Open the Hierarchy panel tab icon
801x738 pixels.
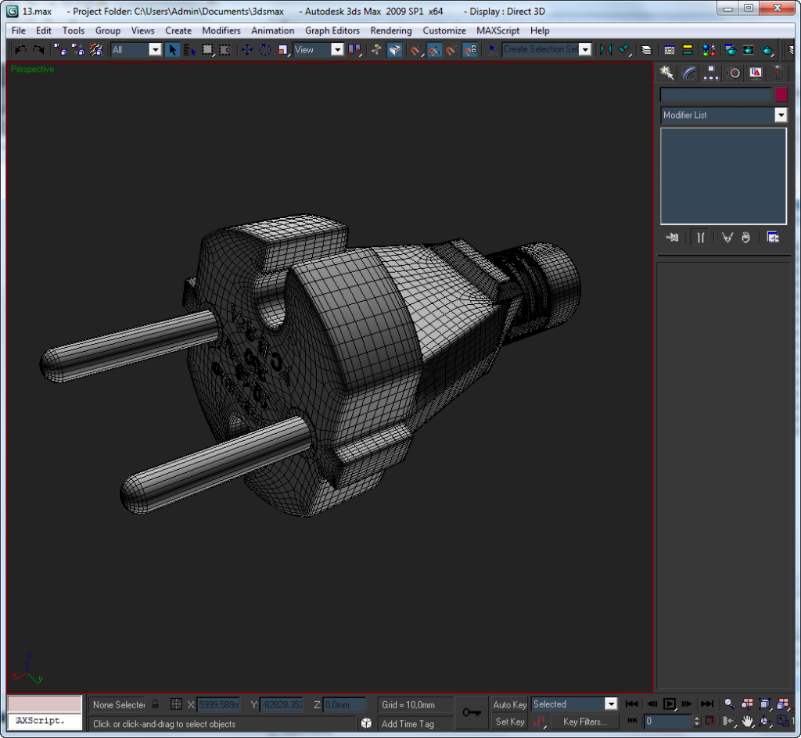pyautogui.click(x=711, y=73)
